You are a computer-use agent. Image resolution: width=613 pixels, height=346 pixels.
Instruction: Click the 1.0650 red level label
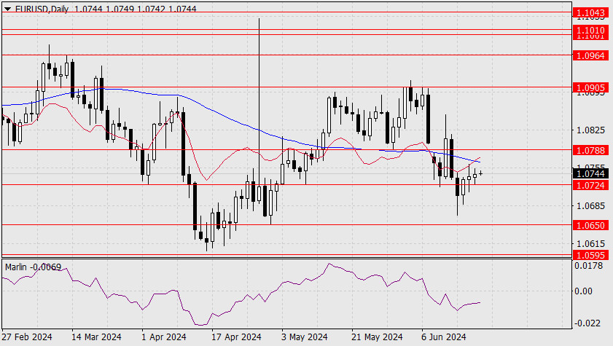pyautogui.click(x=591, y=225)
